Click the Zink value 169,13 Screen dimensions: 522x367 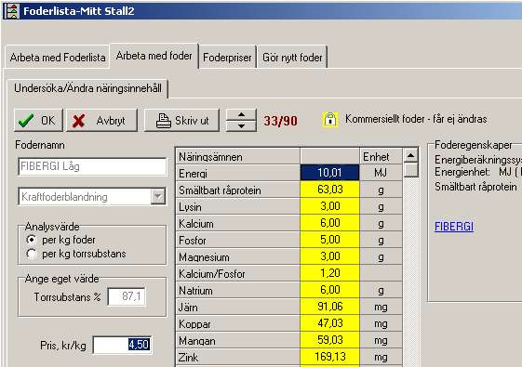tap(329, 357)
